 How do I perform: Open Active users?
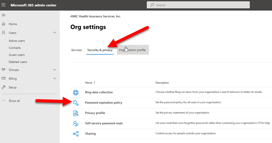pyautogui.click(x=17, y=41)
